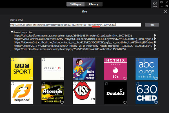Click the Play button next to the URL field
Screen dimensions: 169x113
(x=152, y=25)
